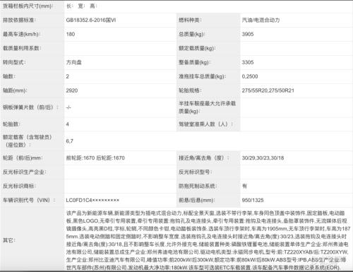
Task: Click the total mass value 3905
Action: (x=248, y=34)
